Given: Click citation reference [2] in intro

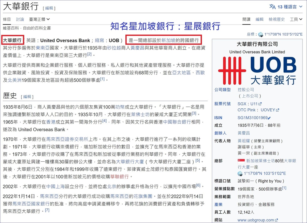Looking at the screenshot, I should click(x=89, y=54).
